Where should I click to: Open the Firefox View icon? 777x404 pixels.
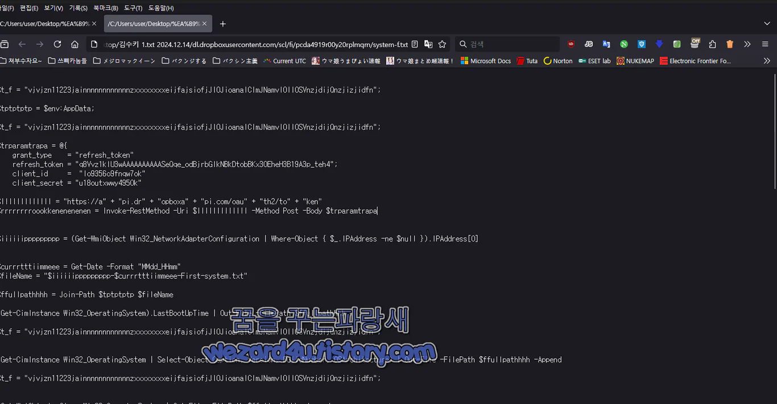pos(4,44)
